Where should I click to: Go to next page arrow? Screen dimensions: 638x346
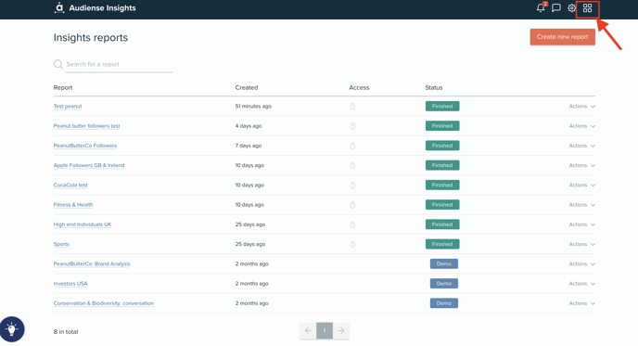[341, 330]
